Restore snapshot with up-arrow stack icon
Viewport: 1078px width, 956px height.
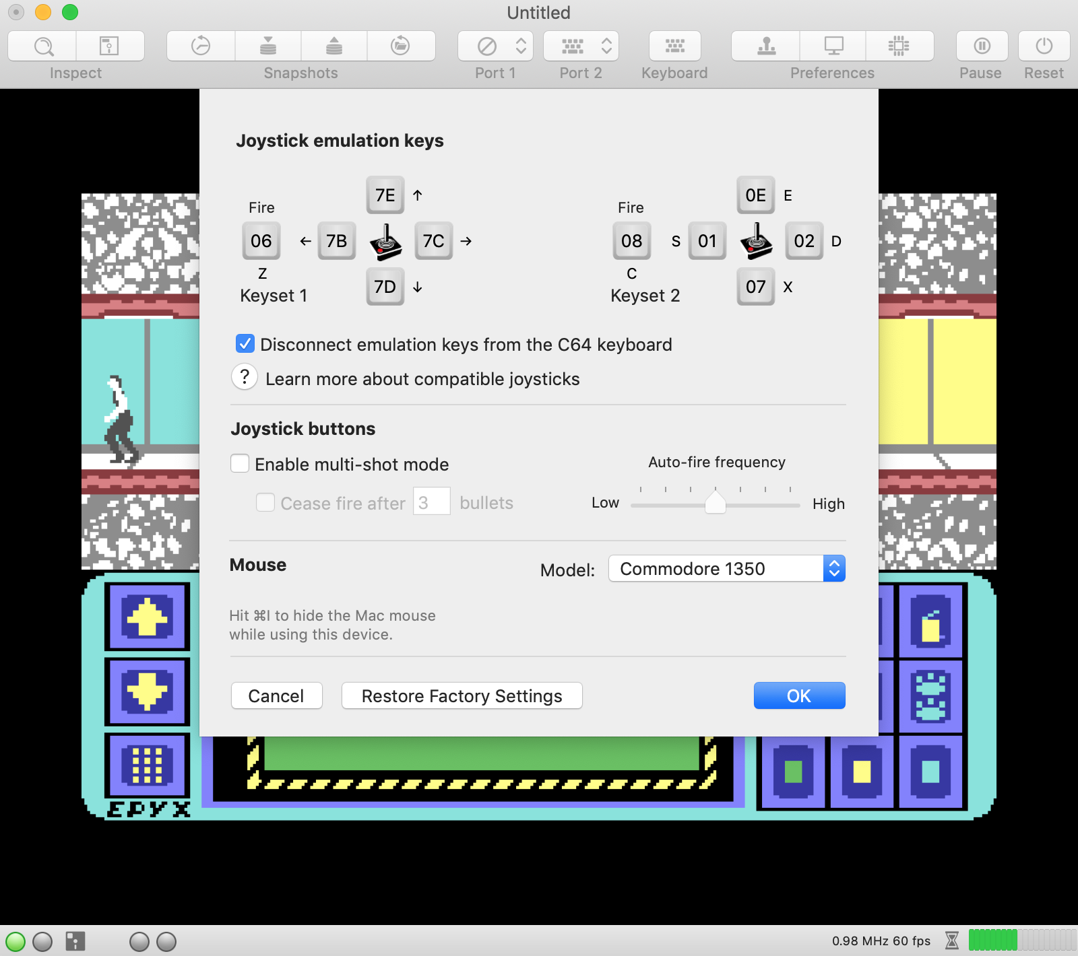[334, 46]
